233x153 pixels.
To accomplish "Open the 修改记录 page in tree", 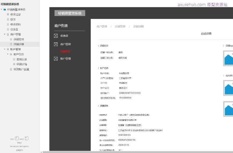I will pos(15,14).
